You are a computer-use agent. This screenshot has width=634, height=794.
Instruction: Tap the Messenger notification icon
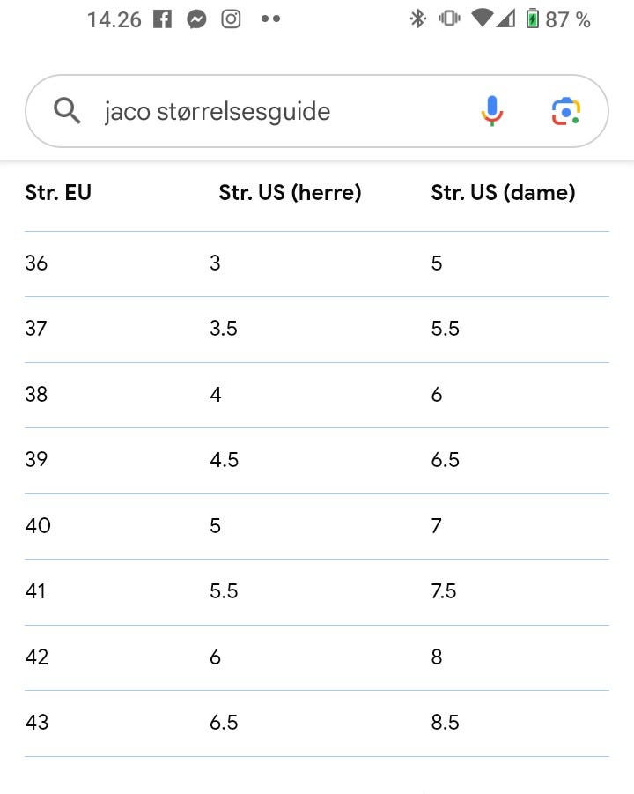coord(196,19)
